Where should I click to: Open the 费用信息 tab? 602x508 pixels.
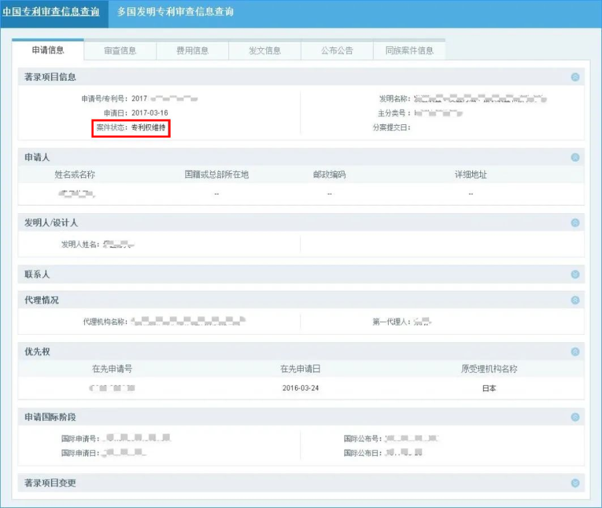pyautogui.click(x=193, y=49)
